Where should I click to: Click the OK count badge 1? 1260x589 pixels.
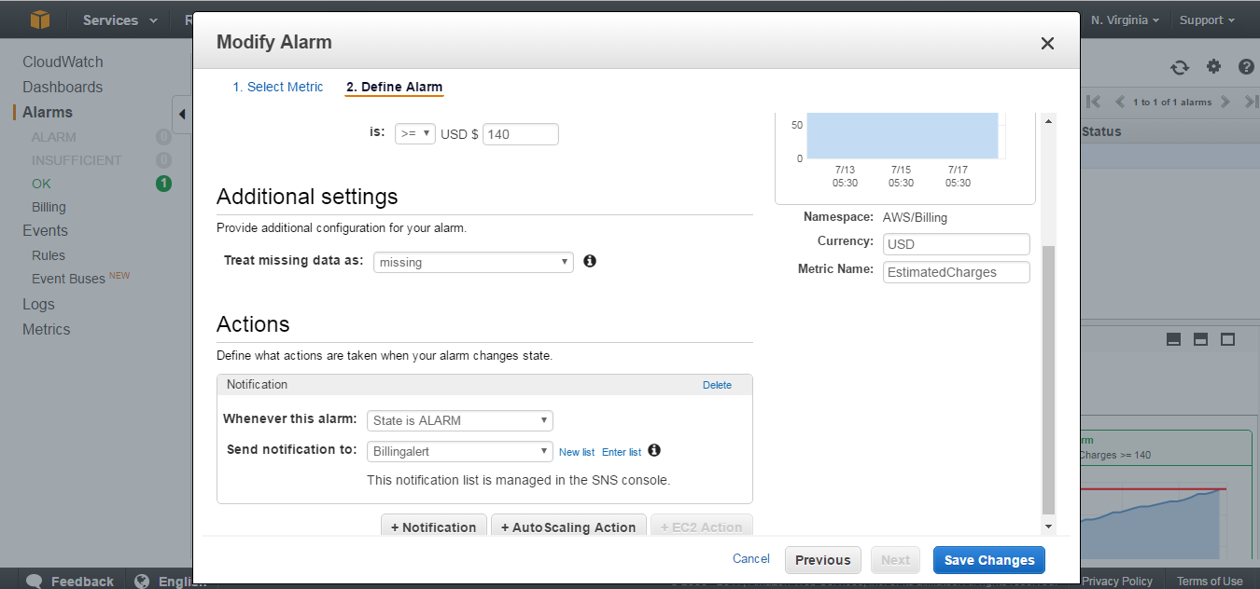pos(163,184)
